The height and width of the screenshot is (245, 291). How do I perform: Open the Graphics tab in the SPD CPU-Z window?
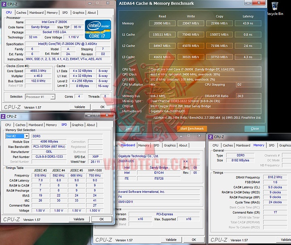pyautogui.click(x=77, y=125)
